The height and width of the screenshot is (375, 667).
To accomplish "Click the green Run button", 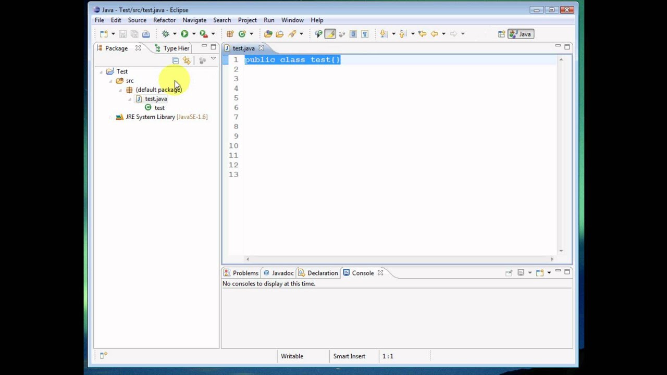I will pos(184,34).
